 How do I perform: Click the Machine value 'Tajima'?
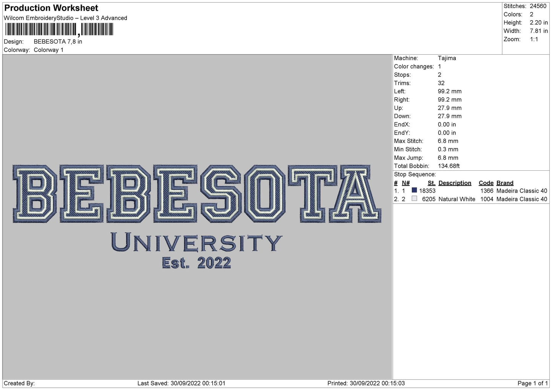coord(447,58)
